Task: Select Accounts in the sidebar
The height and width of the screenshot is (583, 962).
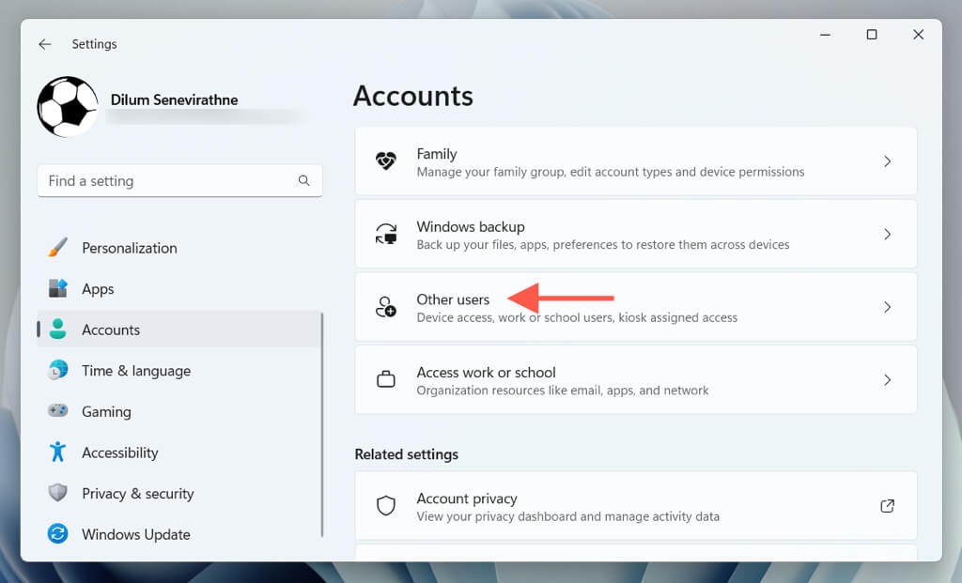Action: (179, 330)
